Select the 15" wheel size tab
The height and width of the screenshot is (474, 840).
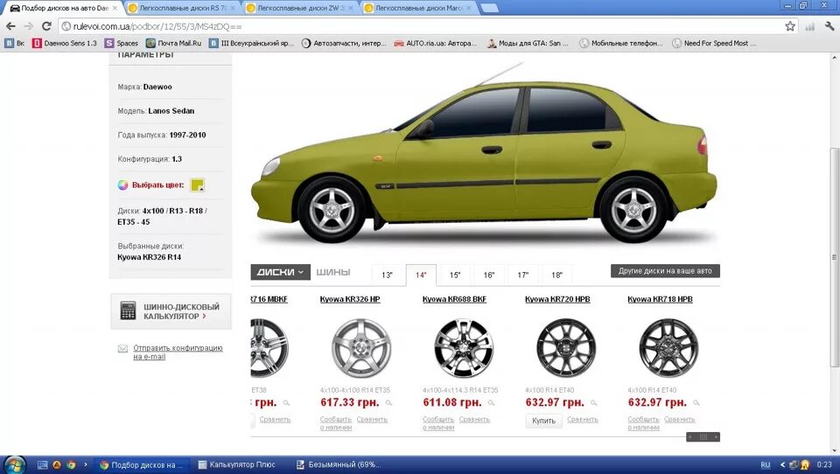click(455, 275)
